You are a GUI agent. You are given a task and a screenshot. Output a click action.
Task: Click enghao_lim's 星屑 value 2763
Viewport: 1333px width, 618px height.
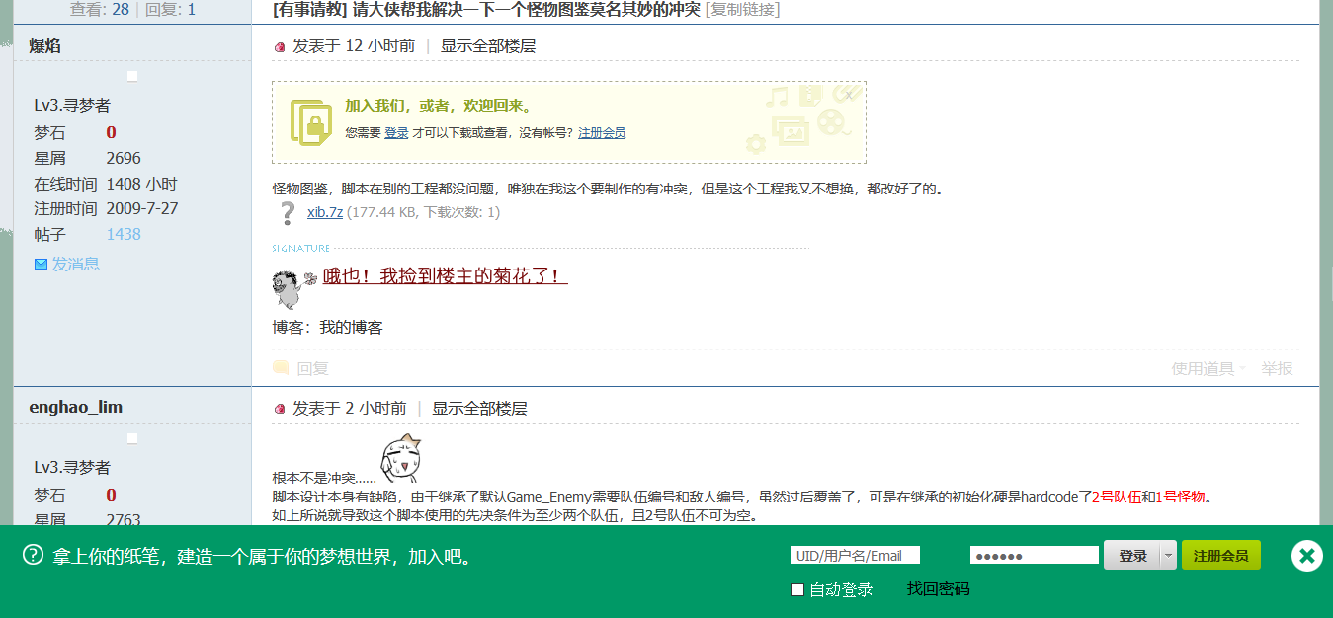click(124, 519)
